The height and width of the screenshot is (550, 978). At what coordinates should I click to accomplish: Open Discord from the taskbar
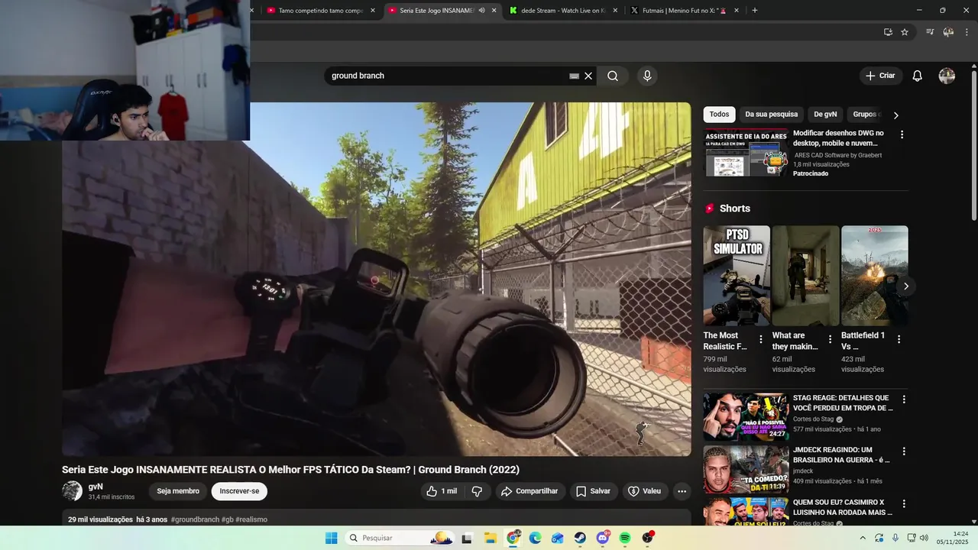pyautogui.click(x=603, y=538)
